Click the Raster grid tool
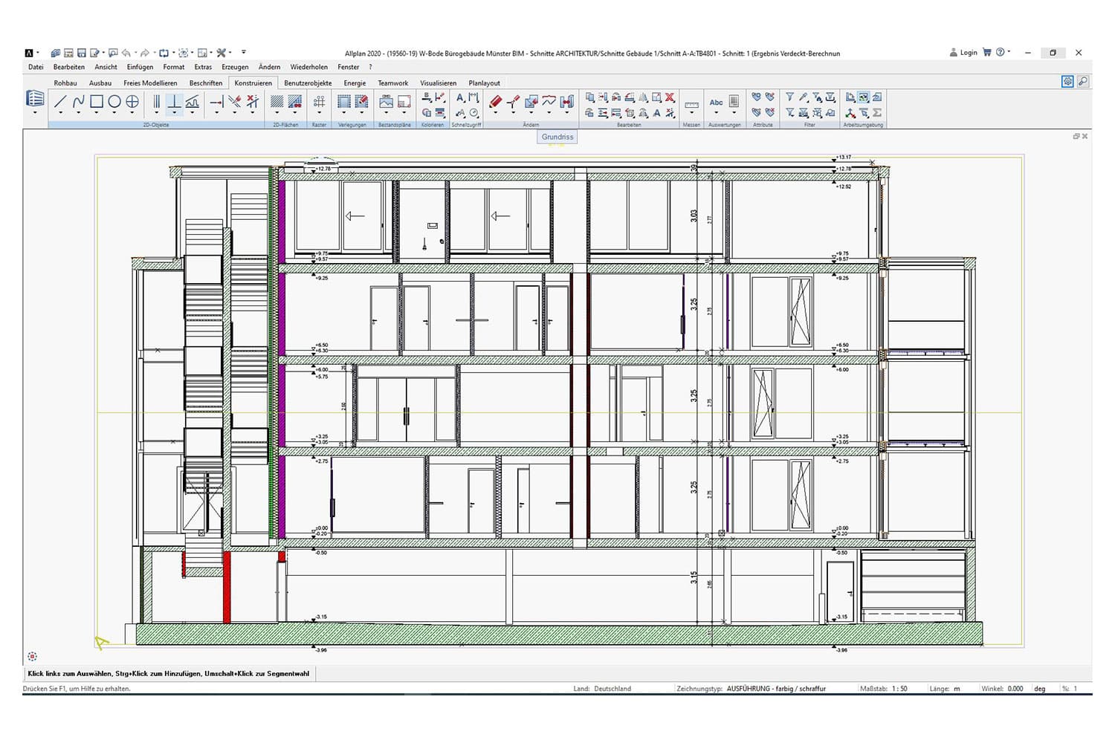 tap(319, 102)
